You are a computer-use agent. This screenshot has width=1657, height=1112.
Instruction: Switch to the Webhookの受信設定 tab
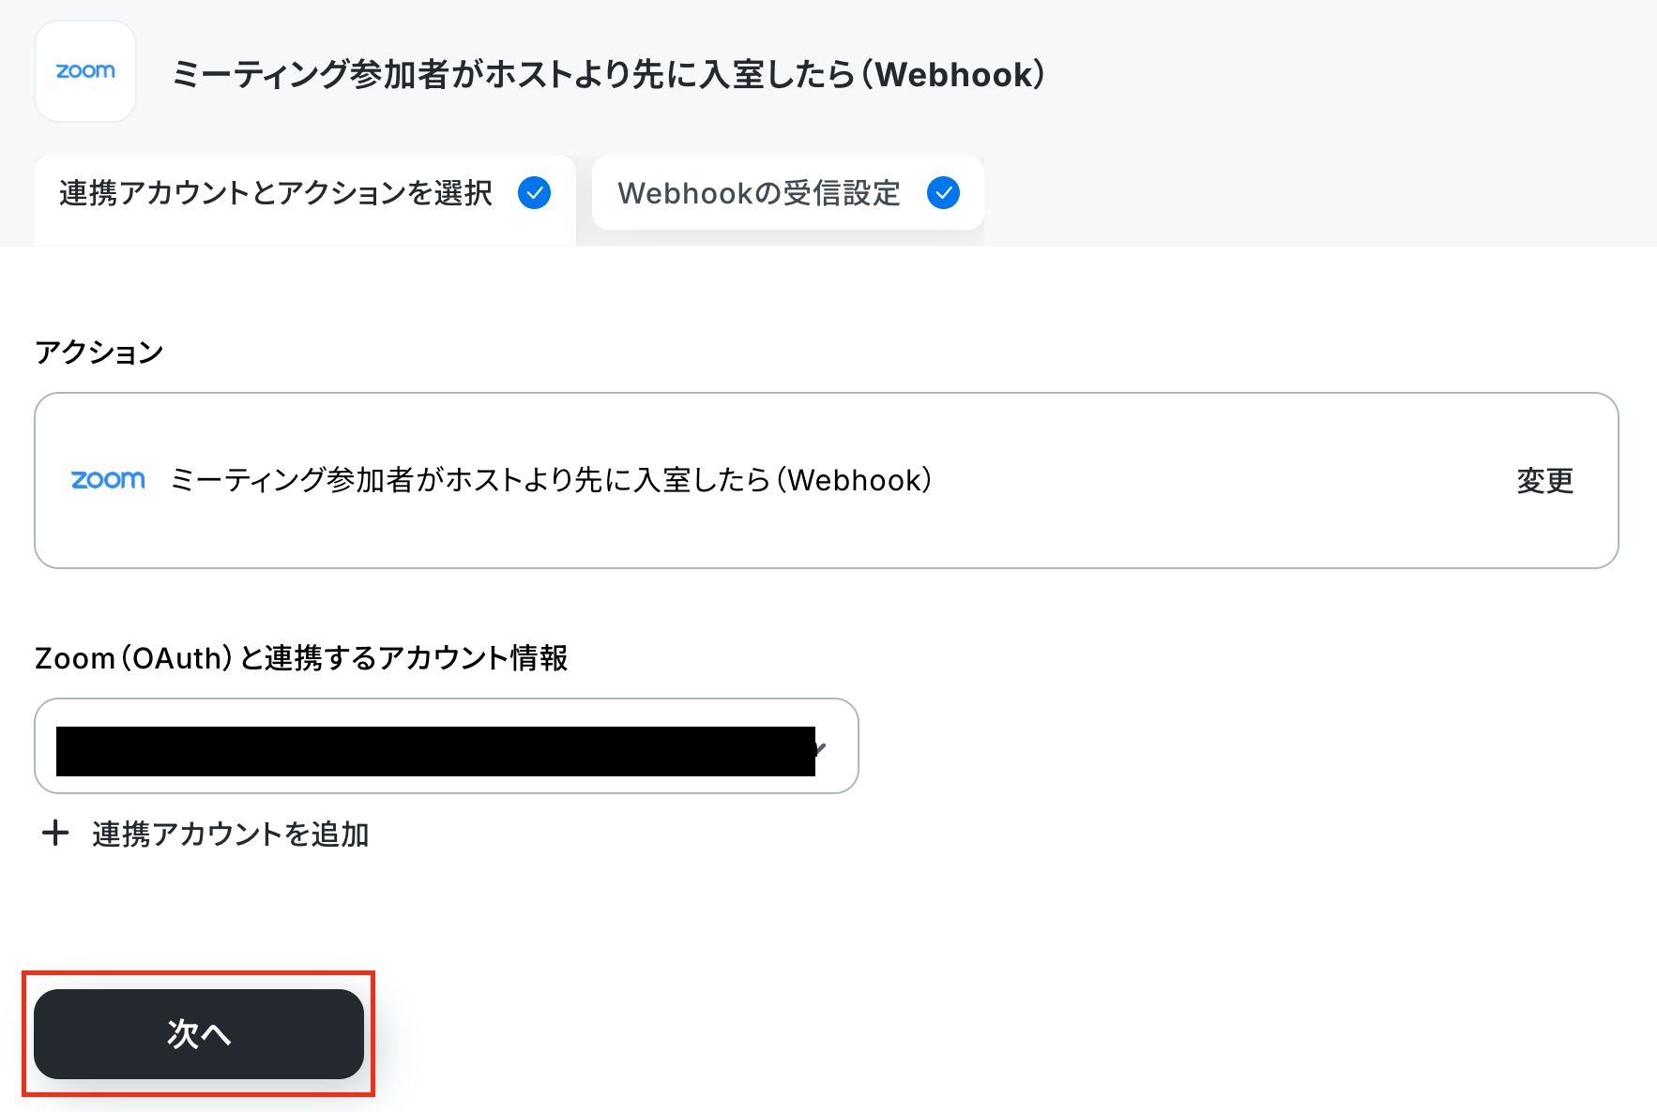point(788,193)
